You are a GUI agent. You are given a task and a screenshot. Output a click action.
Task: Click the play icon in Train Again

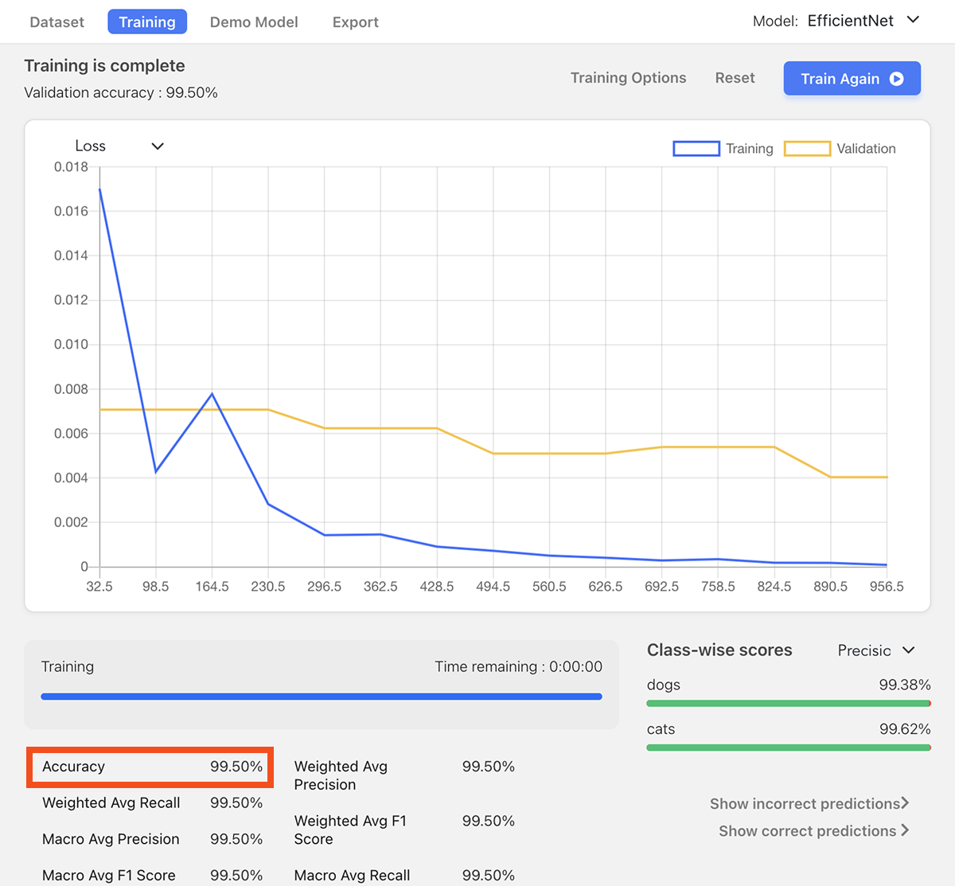point(897,79)
